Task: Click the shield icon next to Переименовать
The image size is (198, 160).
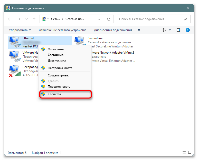Action: [x=43, y=87]
